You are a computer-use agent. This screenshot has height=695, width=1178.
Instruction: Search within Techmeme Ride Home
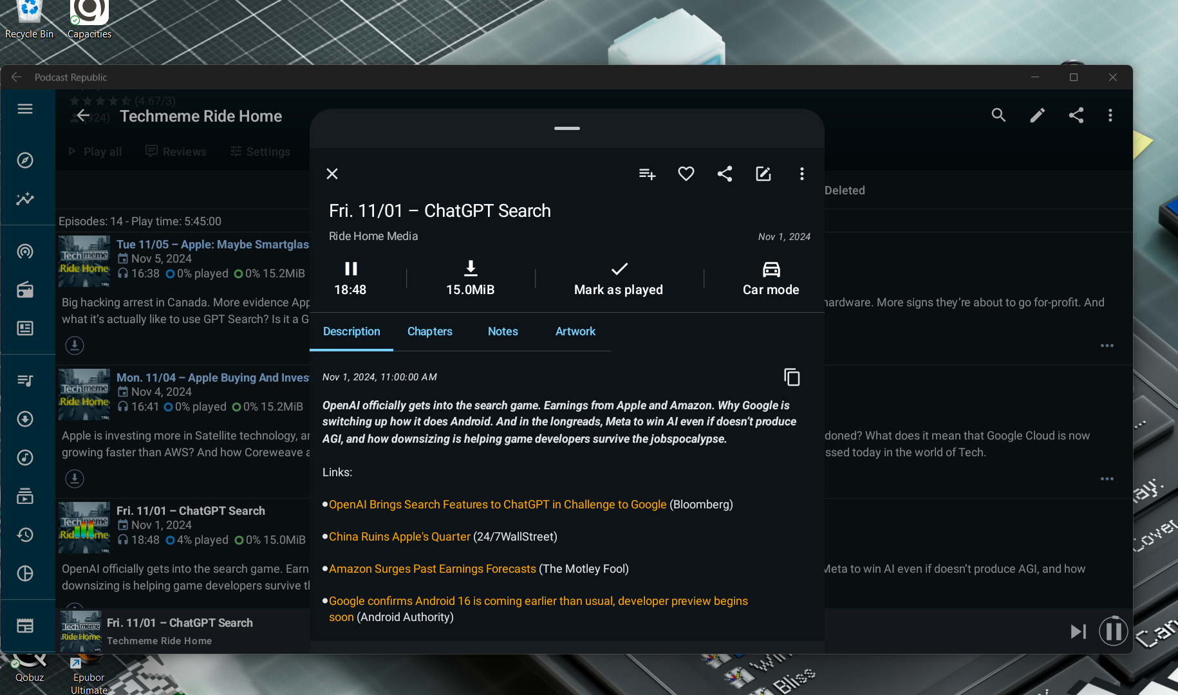998,115
